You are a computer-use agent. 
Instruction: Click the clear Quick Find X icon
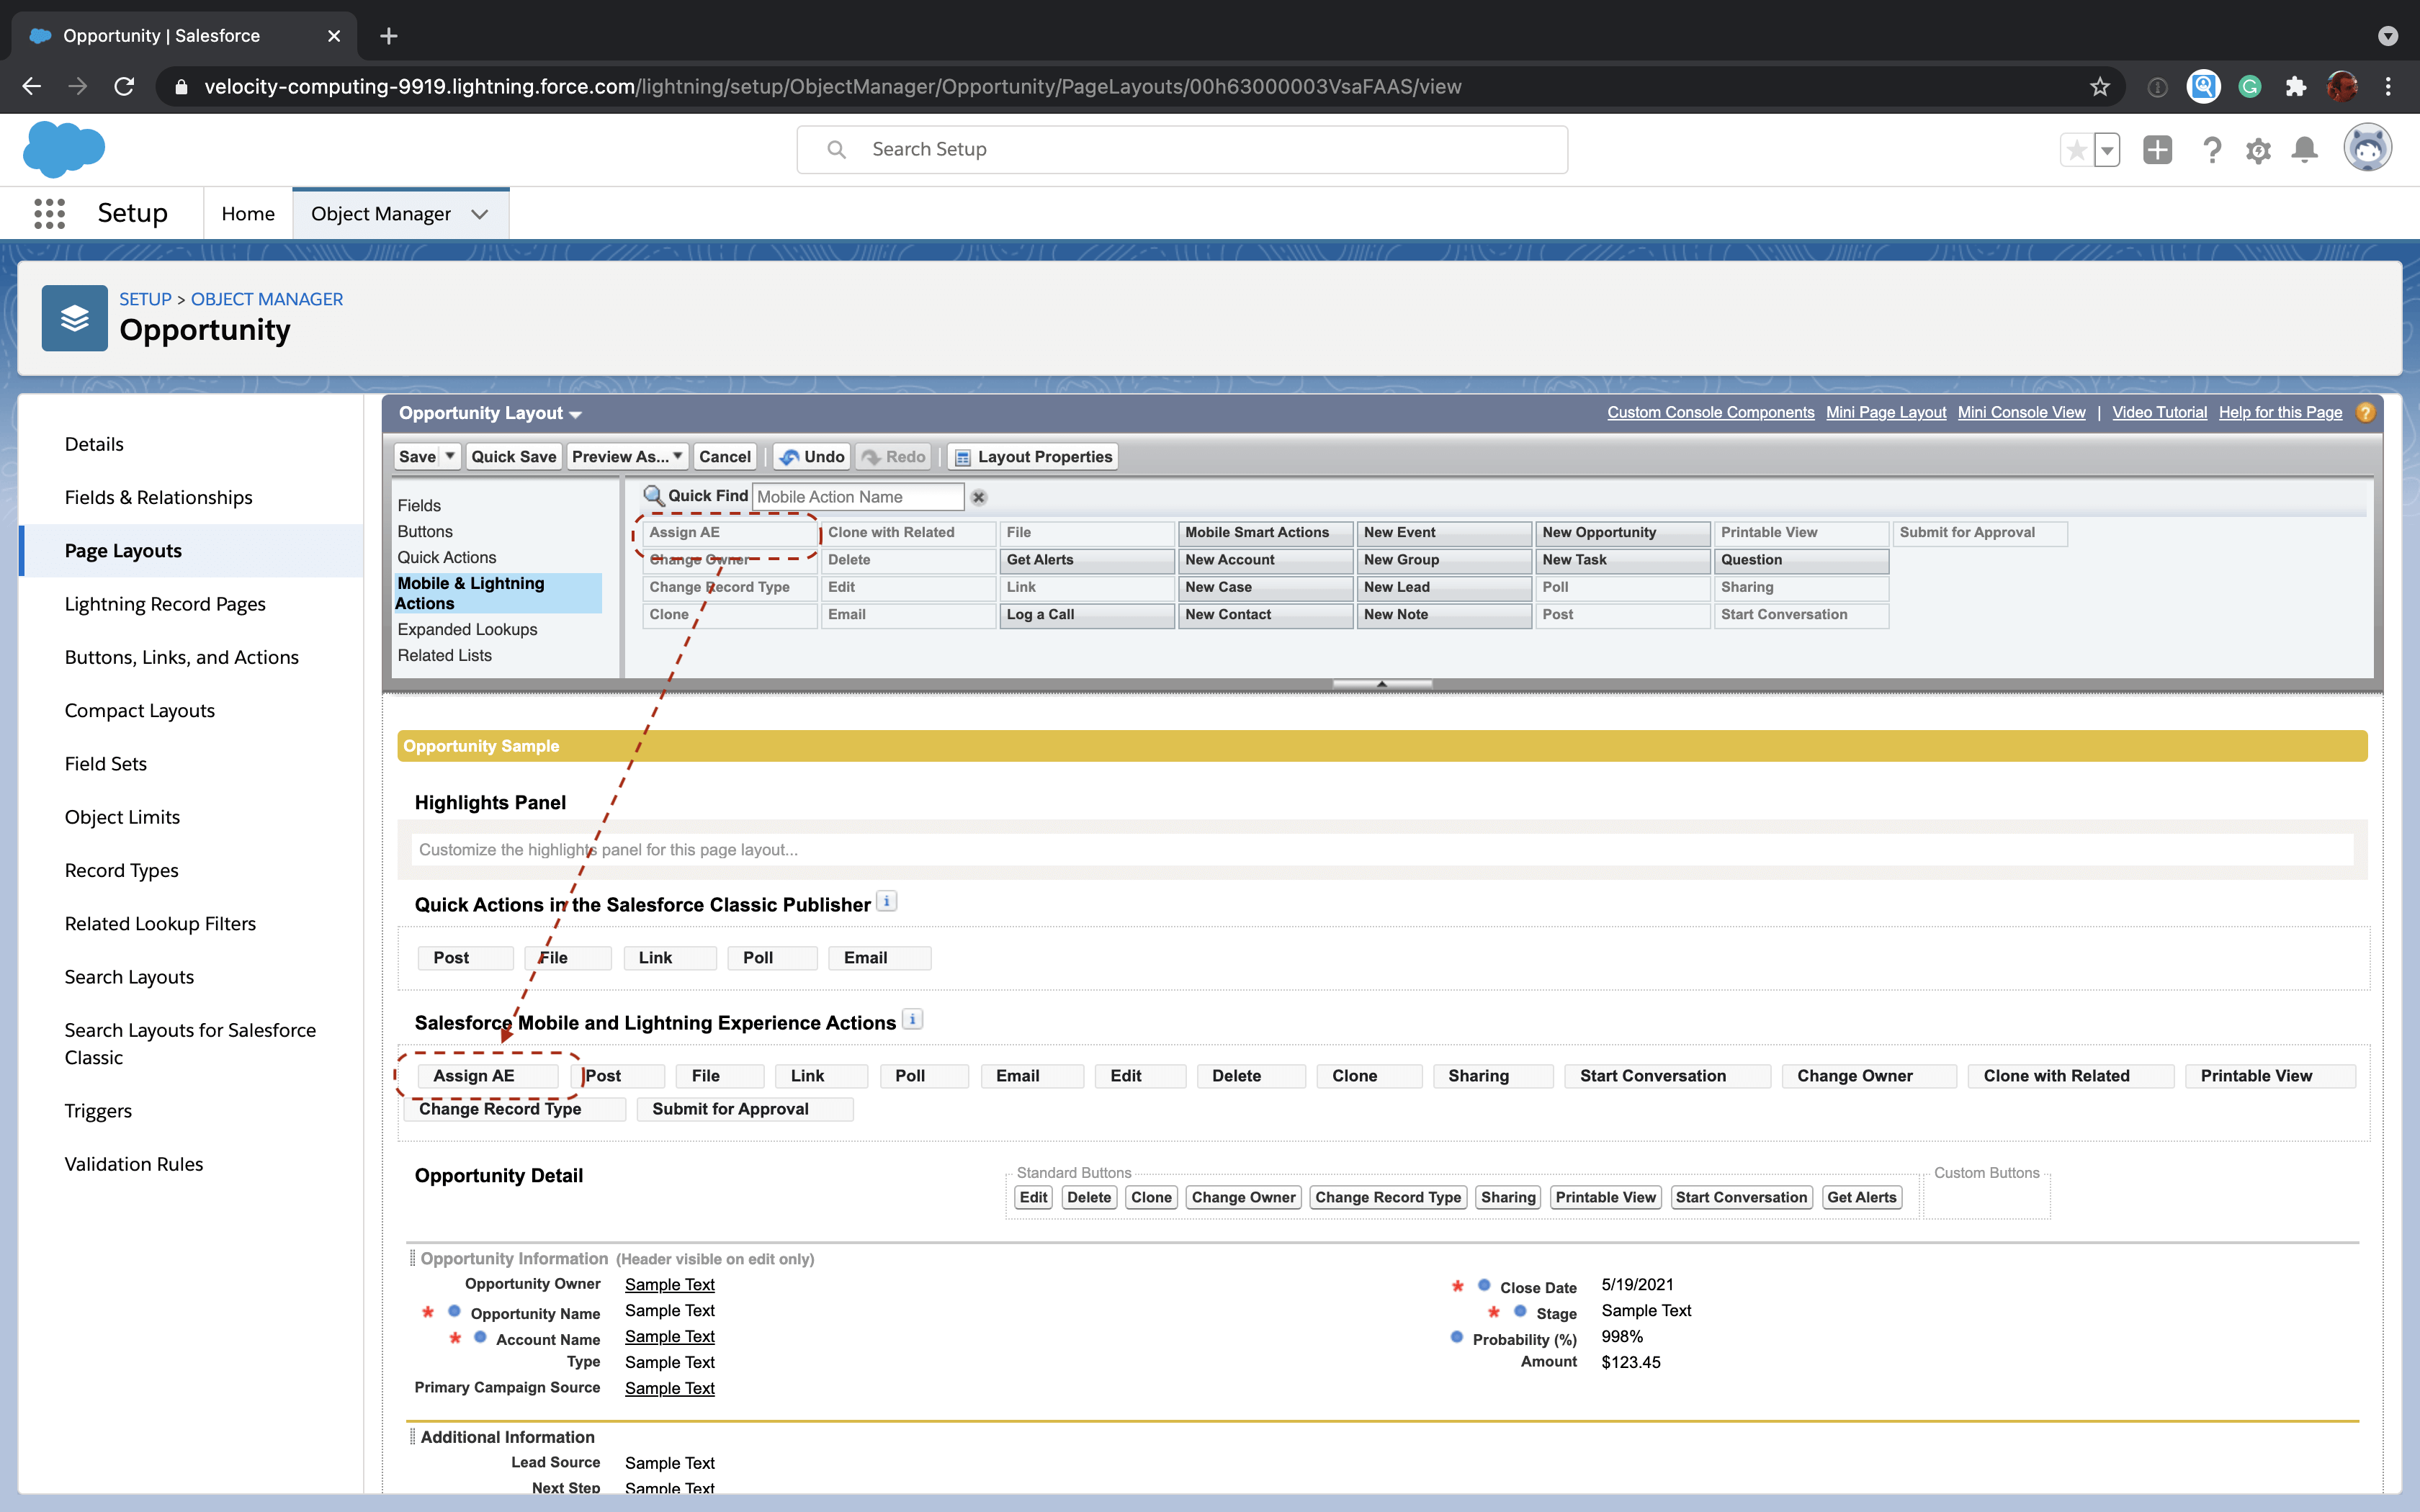(x=979, y=497)
